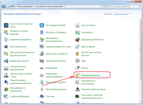Open the Клавиатура link text
The width and height of the screenshot is (143, 105).
pos(51,68)
